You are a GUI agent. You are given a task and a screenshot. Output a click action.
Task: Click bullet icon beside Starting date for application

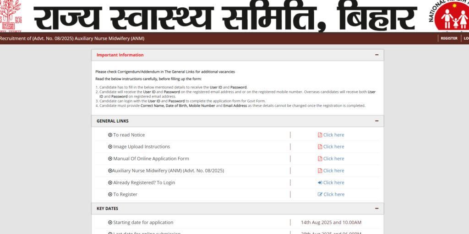(x=110, y=223)
